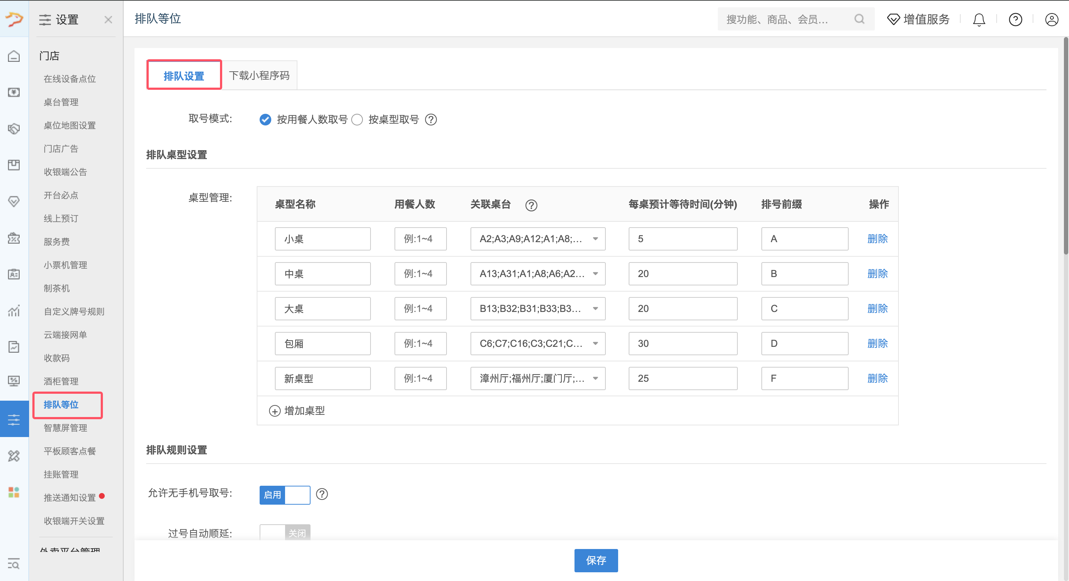
Task: Show help for 允许无手机号取号
Action: pos(322,494)
